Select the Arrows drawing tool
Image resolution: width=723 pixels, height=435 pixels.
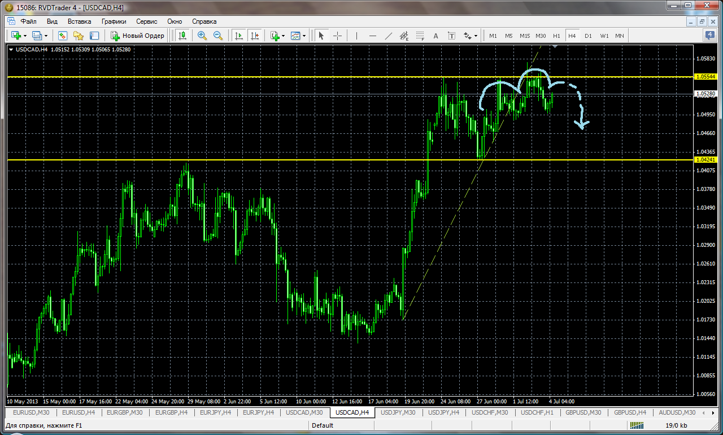[x=467, y=36]
